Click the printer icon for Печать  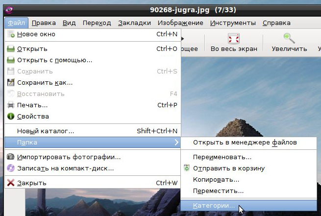(11, 105)
